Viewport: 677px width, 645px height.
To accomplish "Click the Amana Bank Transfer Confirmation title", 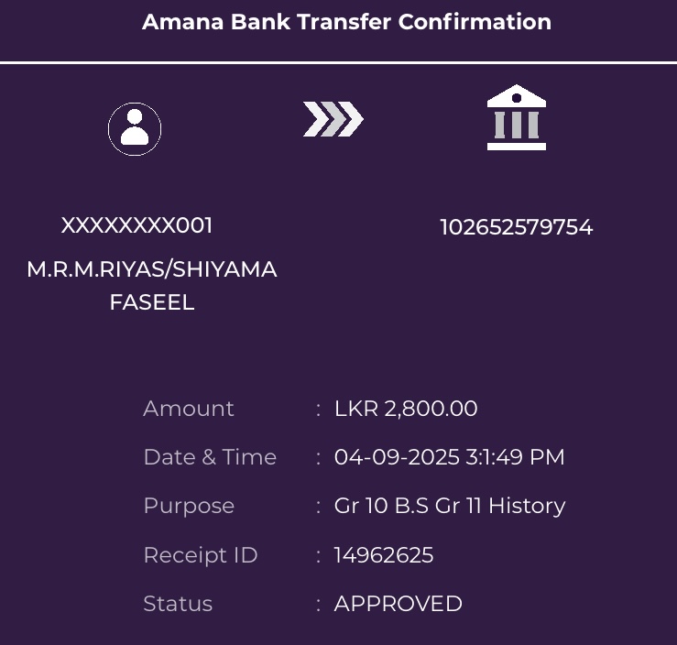I will [x=346, y=22].
